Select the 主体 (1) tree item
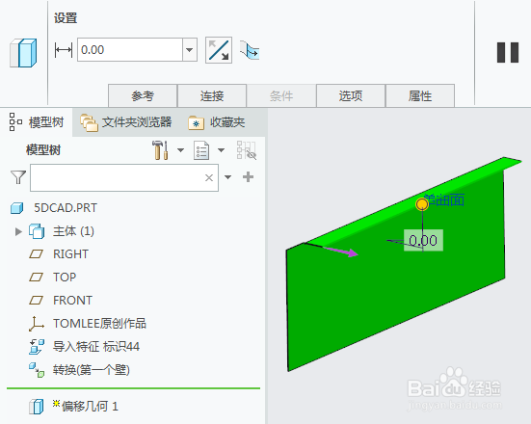 pyautogui.click(x=73, y=231)
